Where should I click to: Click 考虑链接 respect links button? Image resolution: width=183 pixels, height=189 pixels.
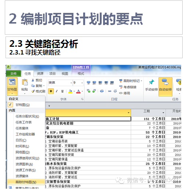(128, 87)
